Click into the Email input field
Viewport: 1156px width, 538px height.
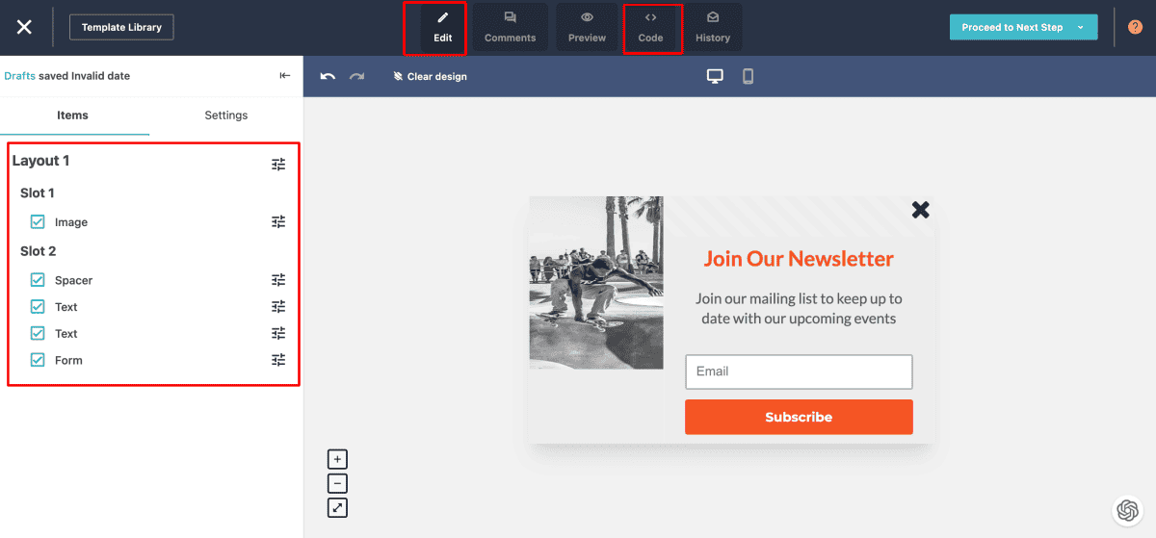point(799,371)
